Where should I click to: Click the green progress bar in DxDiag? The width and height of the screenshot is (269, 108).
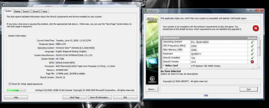click(x=16, y=90)
